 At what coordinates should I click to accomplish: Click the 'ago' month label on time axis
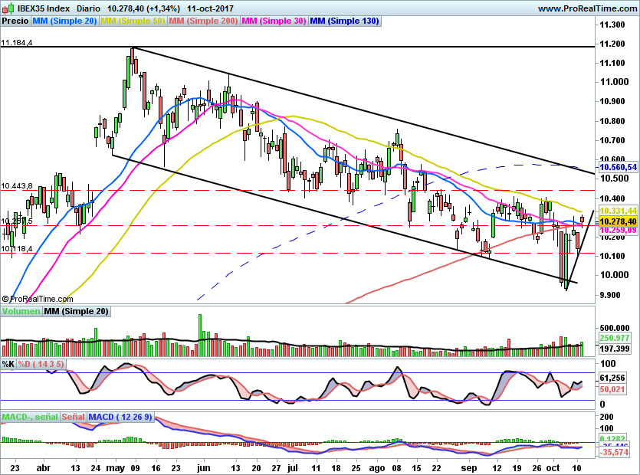point(377,467)
